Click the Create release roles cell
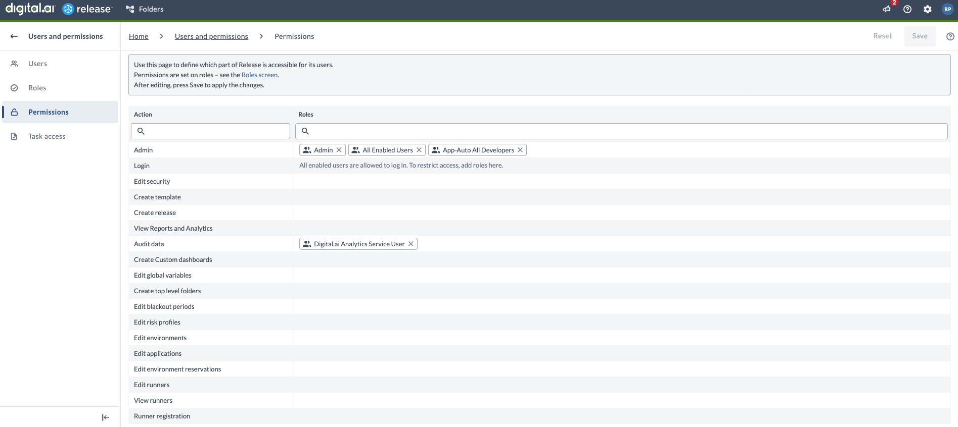 tap(622, 212)
